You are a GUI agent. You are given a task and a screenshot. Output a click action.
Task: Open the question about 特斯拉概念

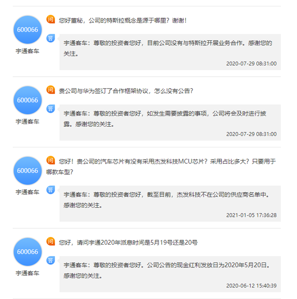point(122,21)
